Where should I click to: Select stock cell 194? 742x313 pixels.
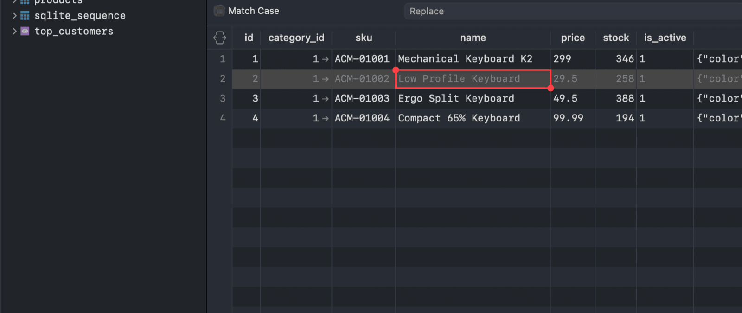(x=616, y=118)
